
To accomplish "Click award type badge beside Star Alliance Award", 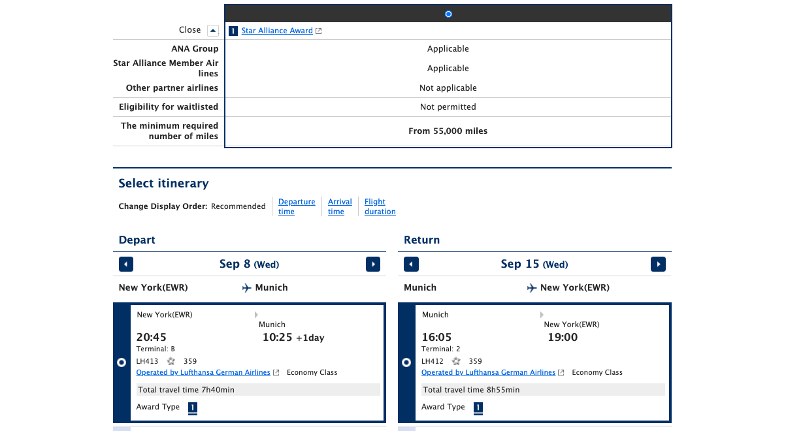I will 233,31.
